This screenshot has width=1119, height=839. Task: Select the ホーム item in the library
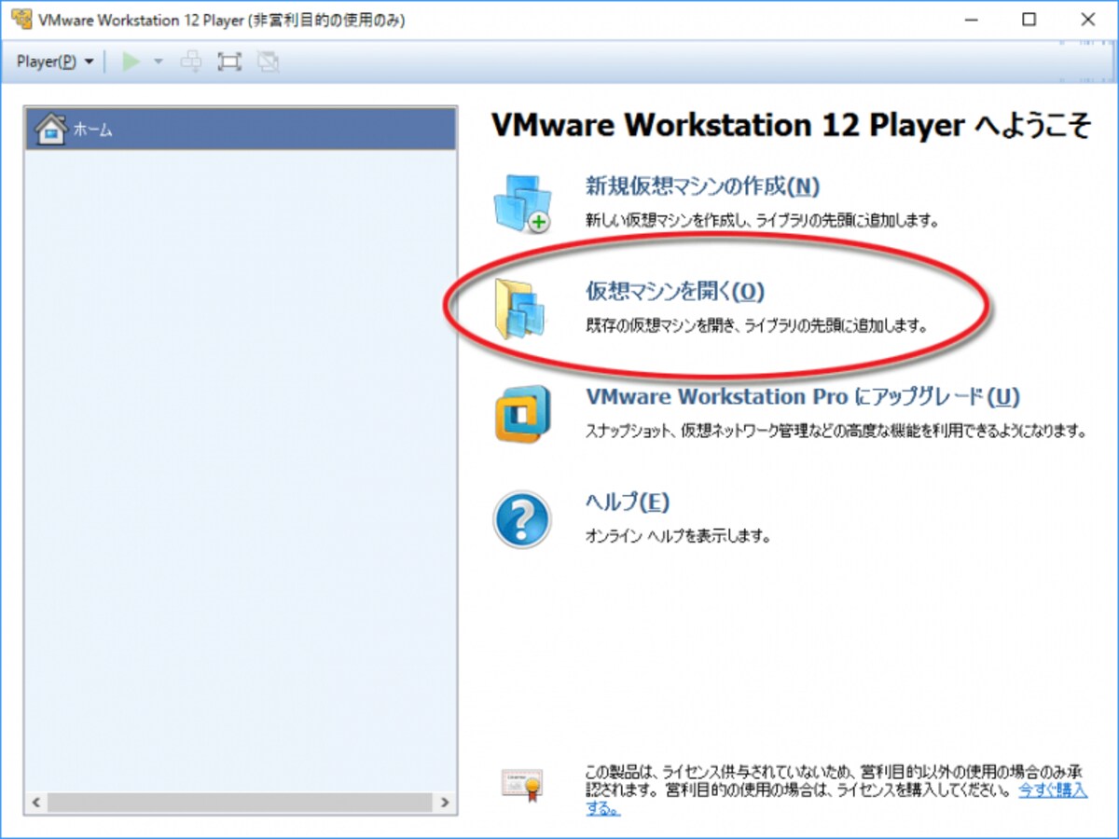240,130
